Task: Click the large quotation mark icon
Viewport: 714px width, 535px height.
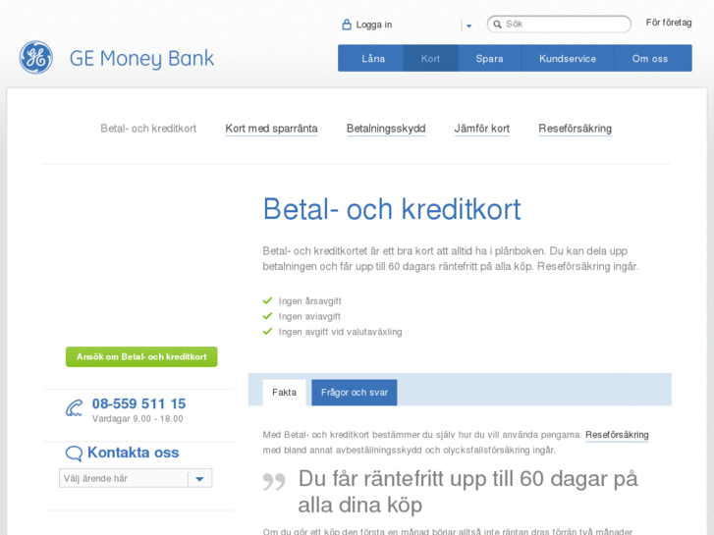Action: (274, 482)
